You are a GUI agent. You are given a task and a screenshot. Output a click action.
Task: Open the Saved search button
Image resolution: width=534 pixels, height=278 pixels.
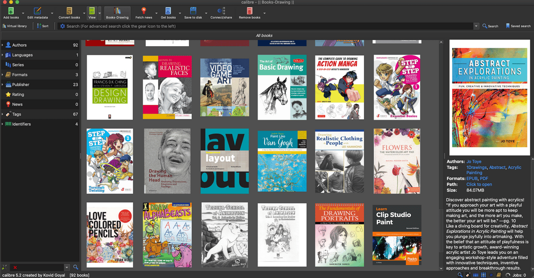518,26
